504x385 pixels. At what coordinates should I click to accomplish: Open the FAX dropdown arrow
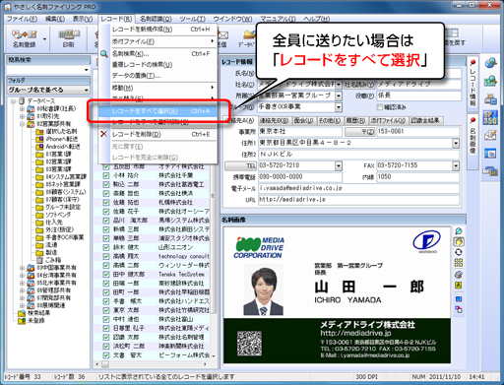tap(456, 165)
